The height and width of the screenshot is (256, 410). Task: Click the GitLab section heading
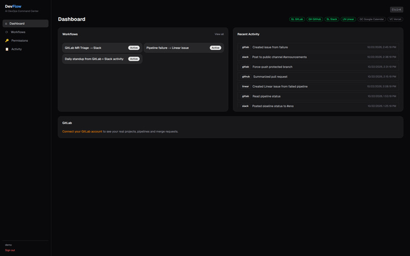(x=67, y=123)
